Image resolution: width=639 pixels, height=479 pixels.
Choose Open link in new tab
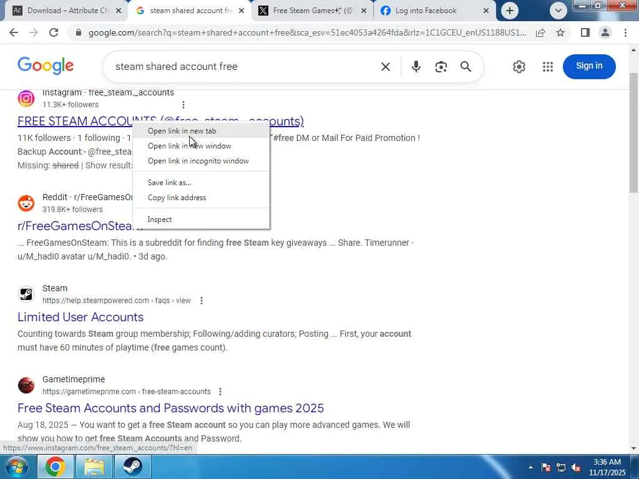[x=202, y=131]
